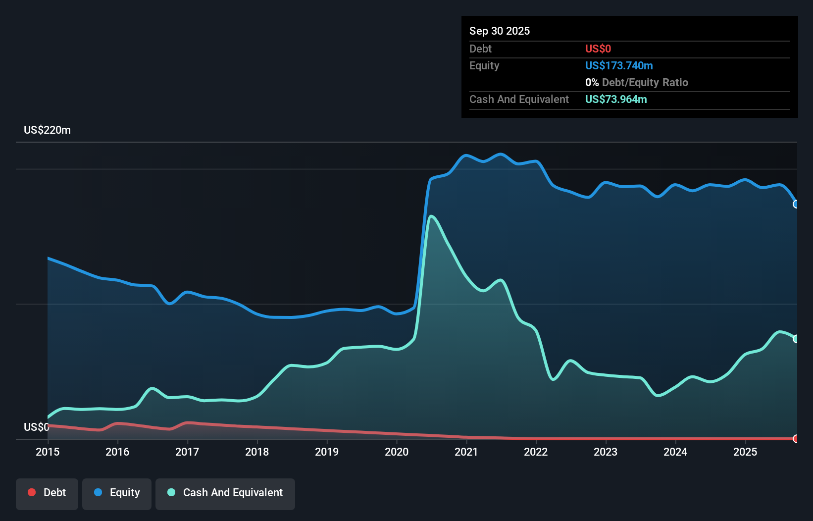Image resolution: width=813 pixels, height=521 pixels.
Task: Click the US$73.964m Cash value
Action: coord(616,99)
